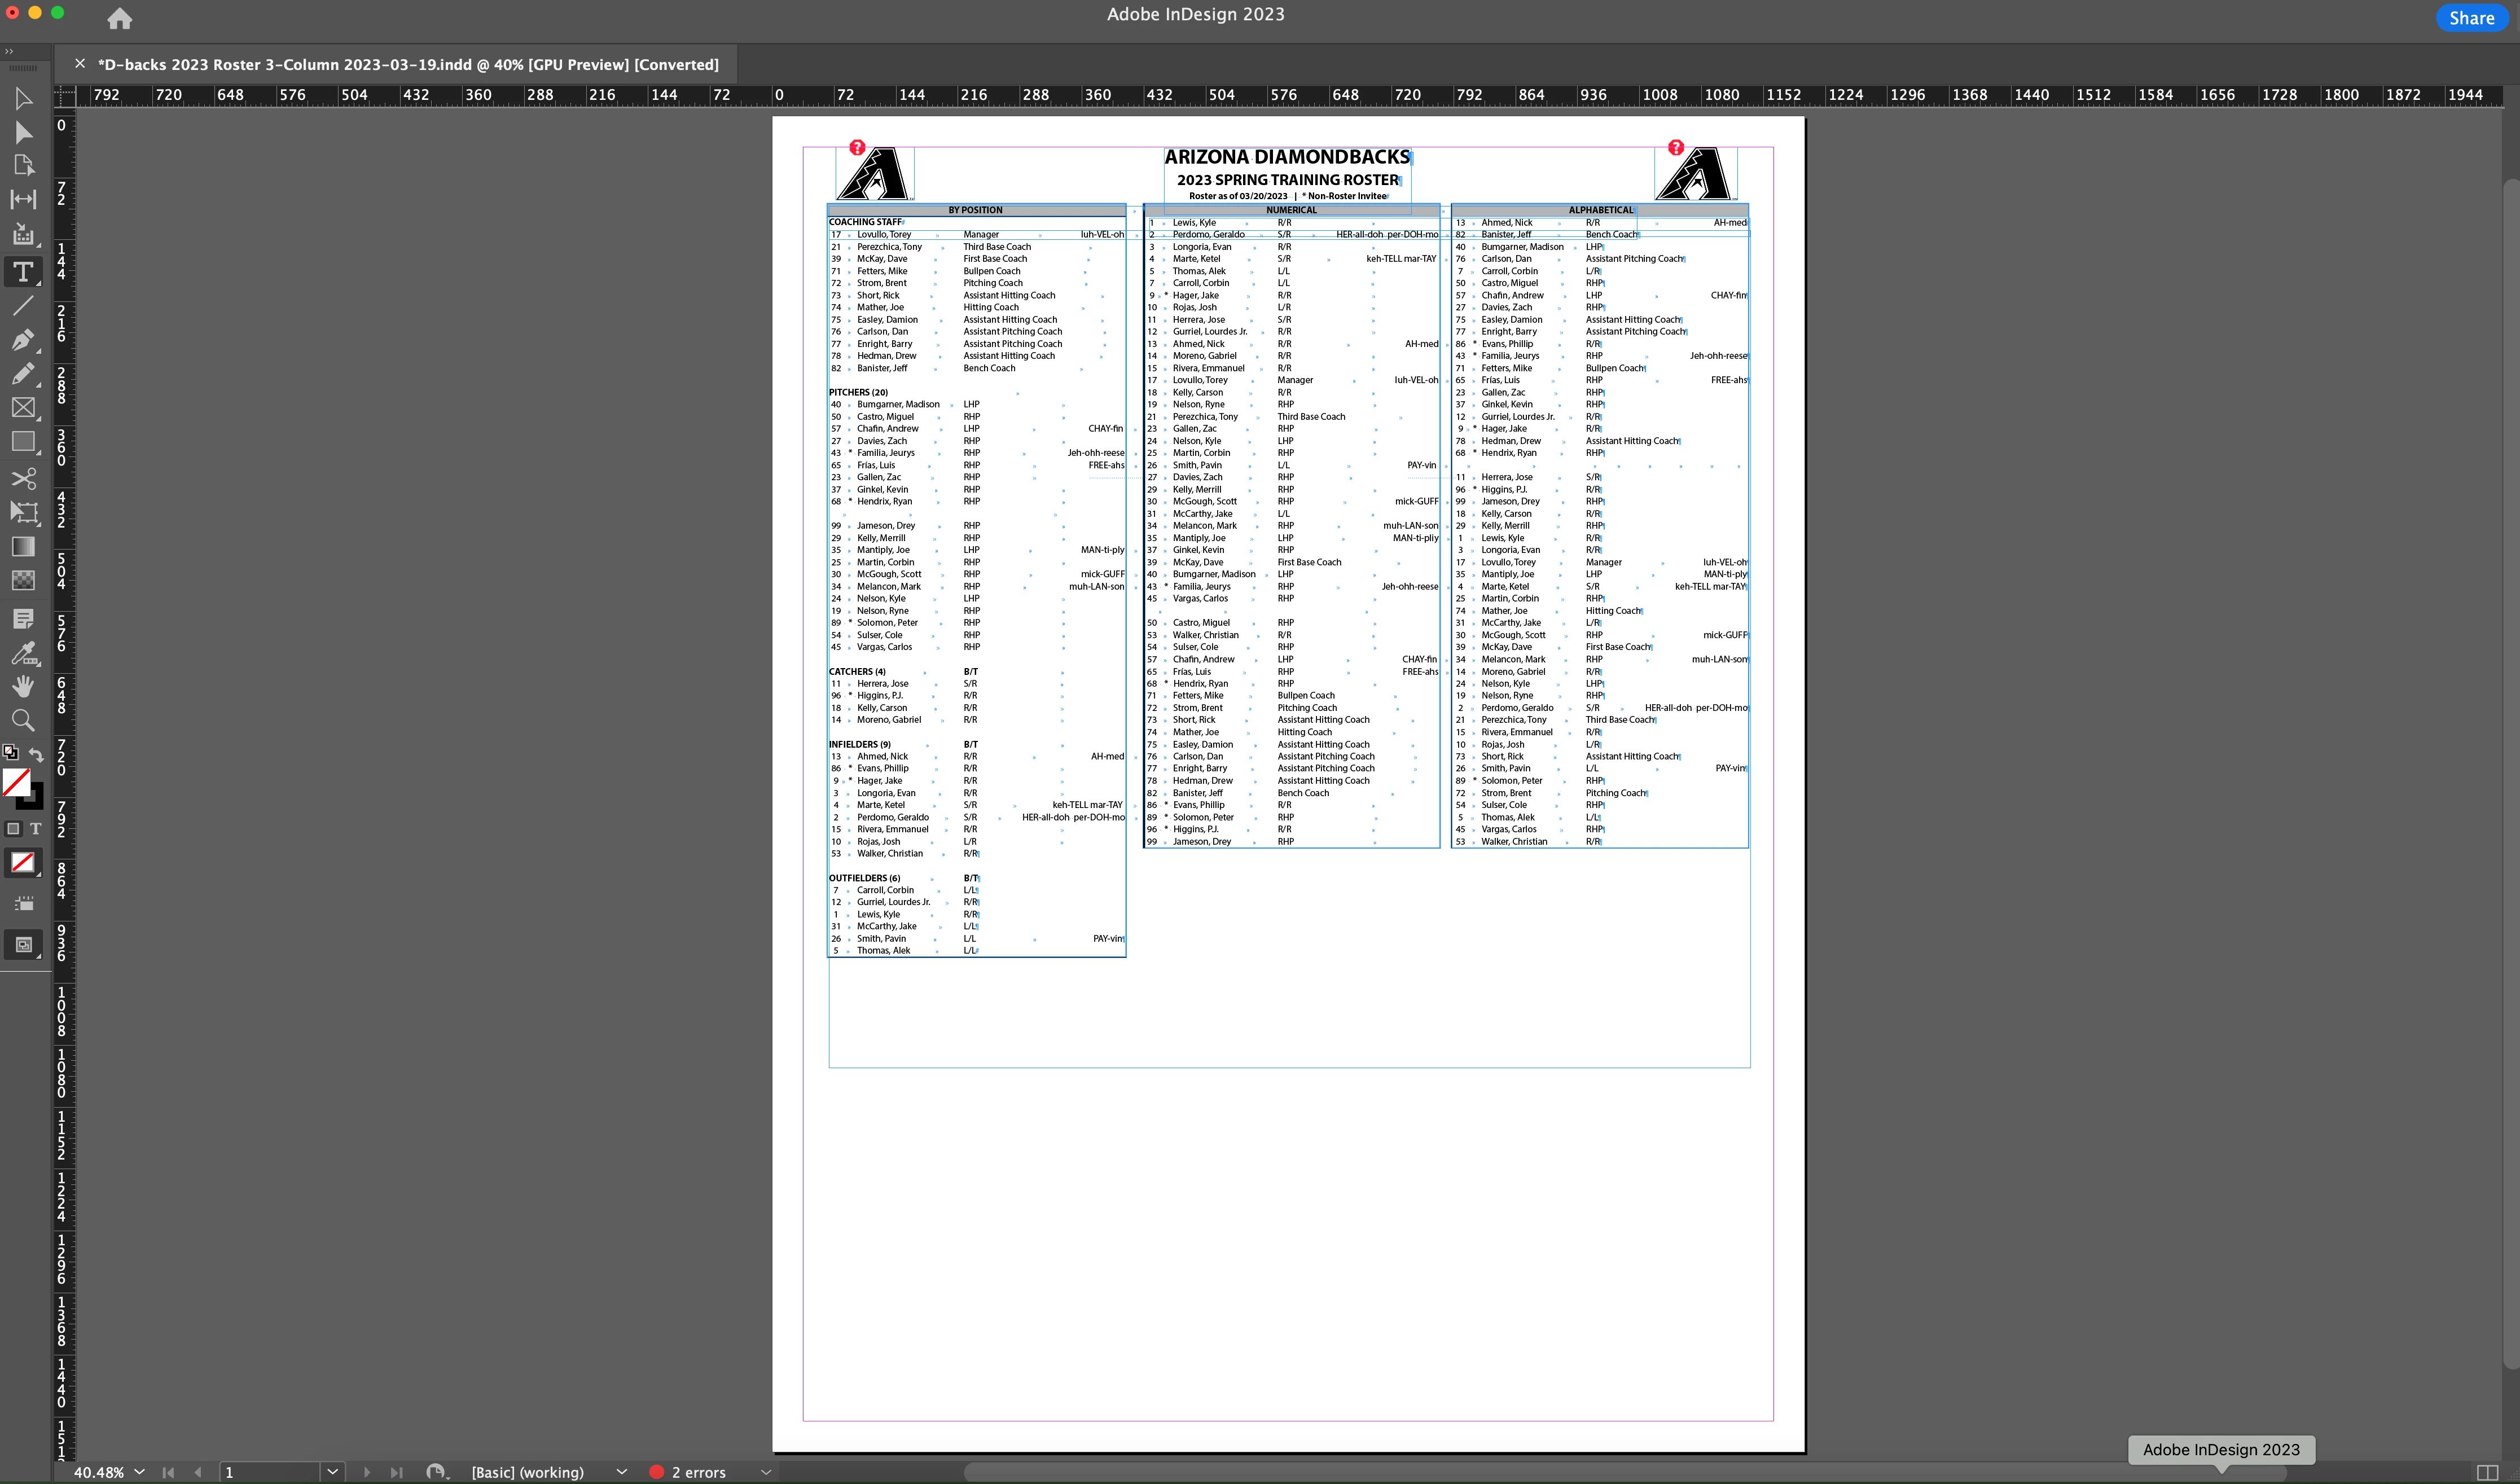The image size is (2520, 1484).
Task: Select the Direct Selection tool
Action: tap(23, 132)
